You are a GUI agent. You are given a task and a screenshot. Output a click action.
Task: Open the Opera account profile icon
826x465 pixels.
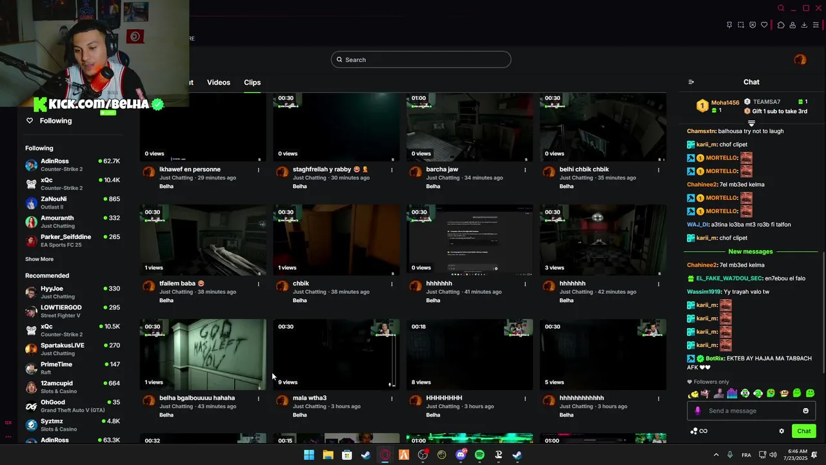coord(792,25)
